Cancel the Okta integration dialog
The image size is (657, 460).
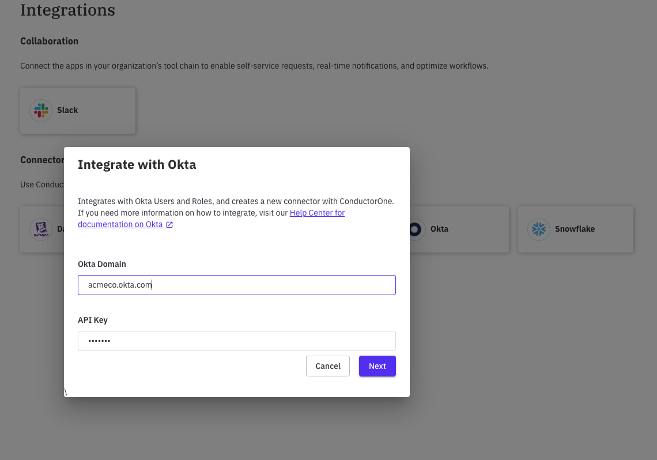[x=328, y=366]
